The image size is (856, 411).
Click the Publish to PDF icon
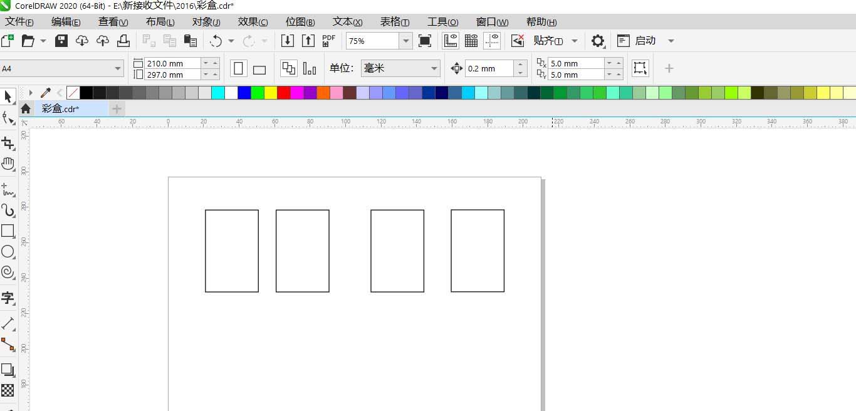click(328, 41)
